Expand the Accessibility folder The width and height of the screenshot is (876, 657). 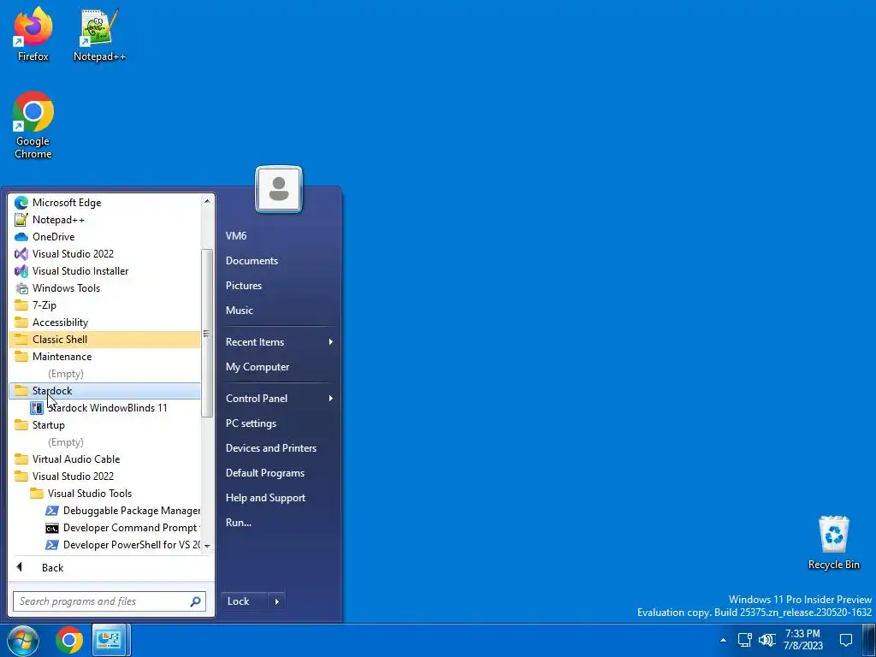click(x=104, y=323)
